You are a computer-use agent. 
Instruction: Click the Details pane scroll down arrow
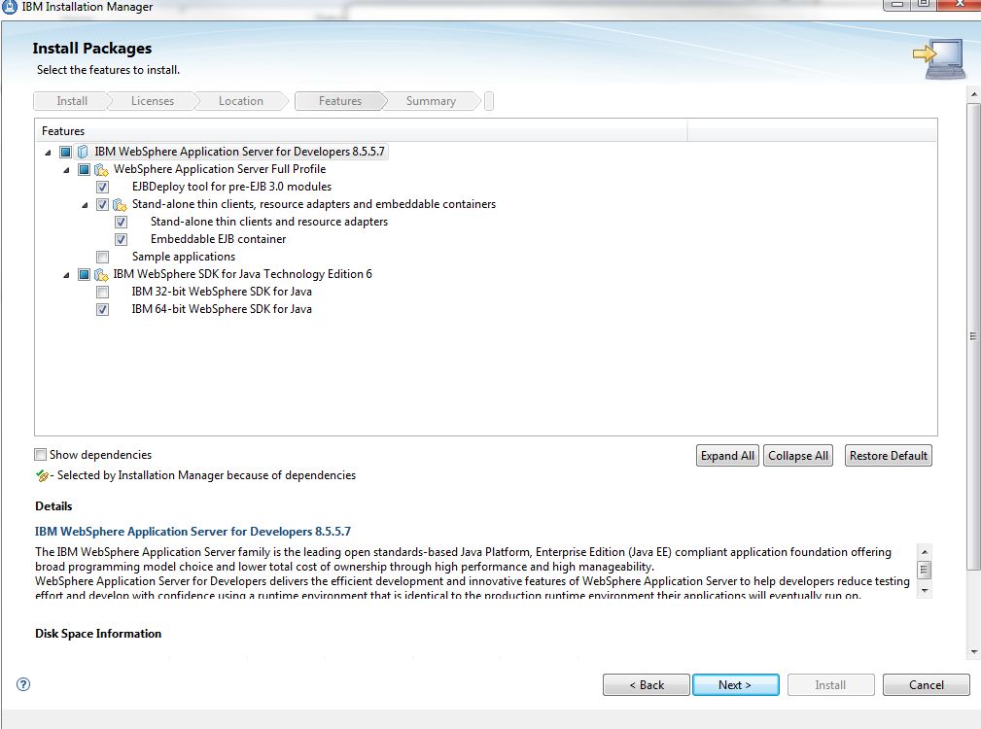coord(924,591)
